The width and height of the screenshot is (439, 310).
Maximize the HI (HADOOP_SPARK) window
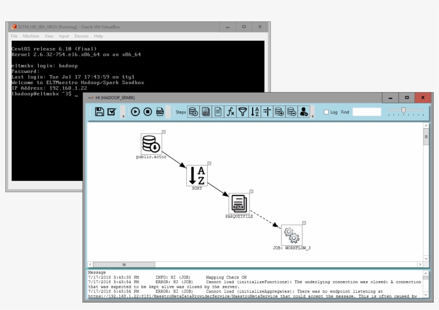coord(407,98)
